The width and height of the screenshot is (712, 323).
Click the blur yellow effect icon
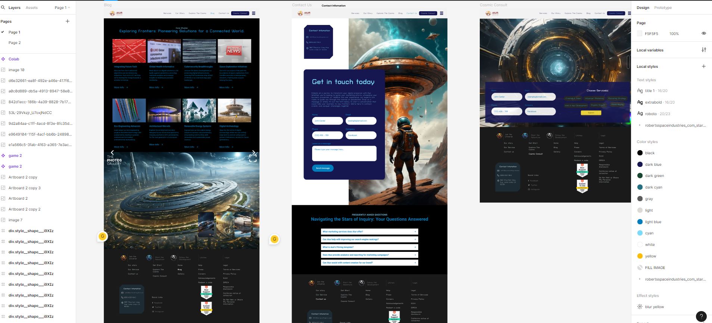coord(640,307)
